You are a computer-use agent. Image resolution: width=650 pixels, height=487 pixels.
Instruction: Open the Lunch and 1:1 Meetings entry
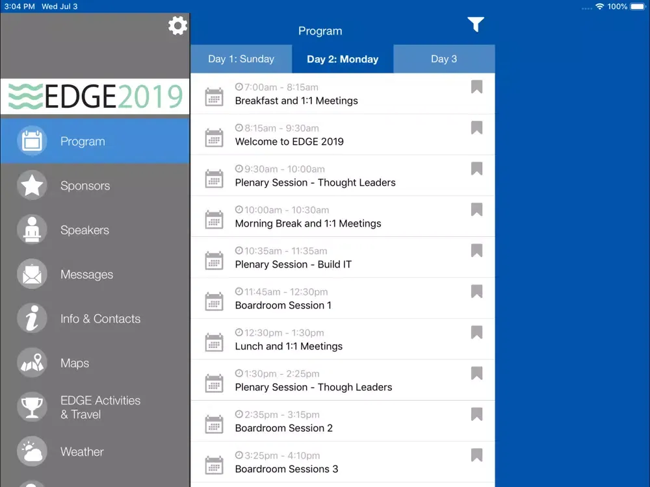tap(343, 339)
